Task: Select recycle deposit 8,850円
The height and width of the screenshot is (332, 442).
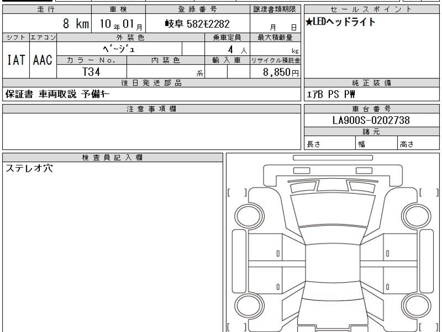Action: click(x=281, y=72)
